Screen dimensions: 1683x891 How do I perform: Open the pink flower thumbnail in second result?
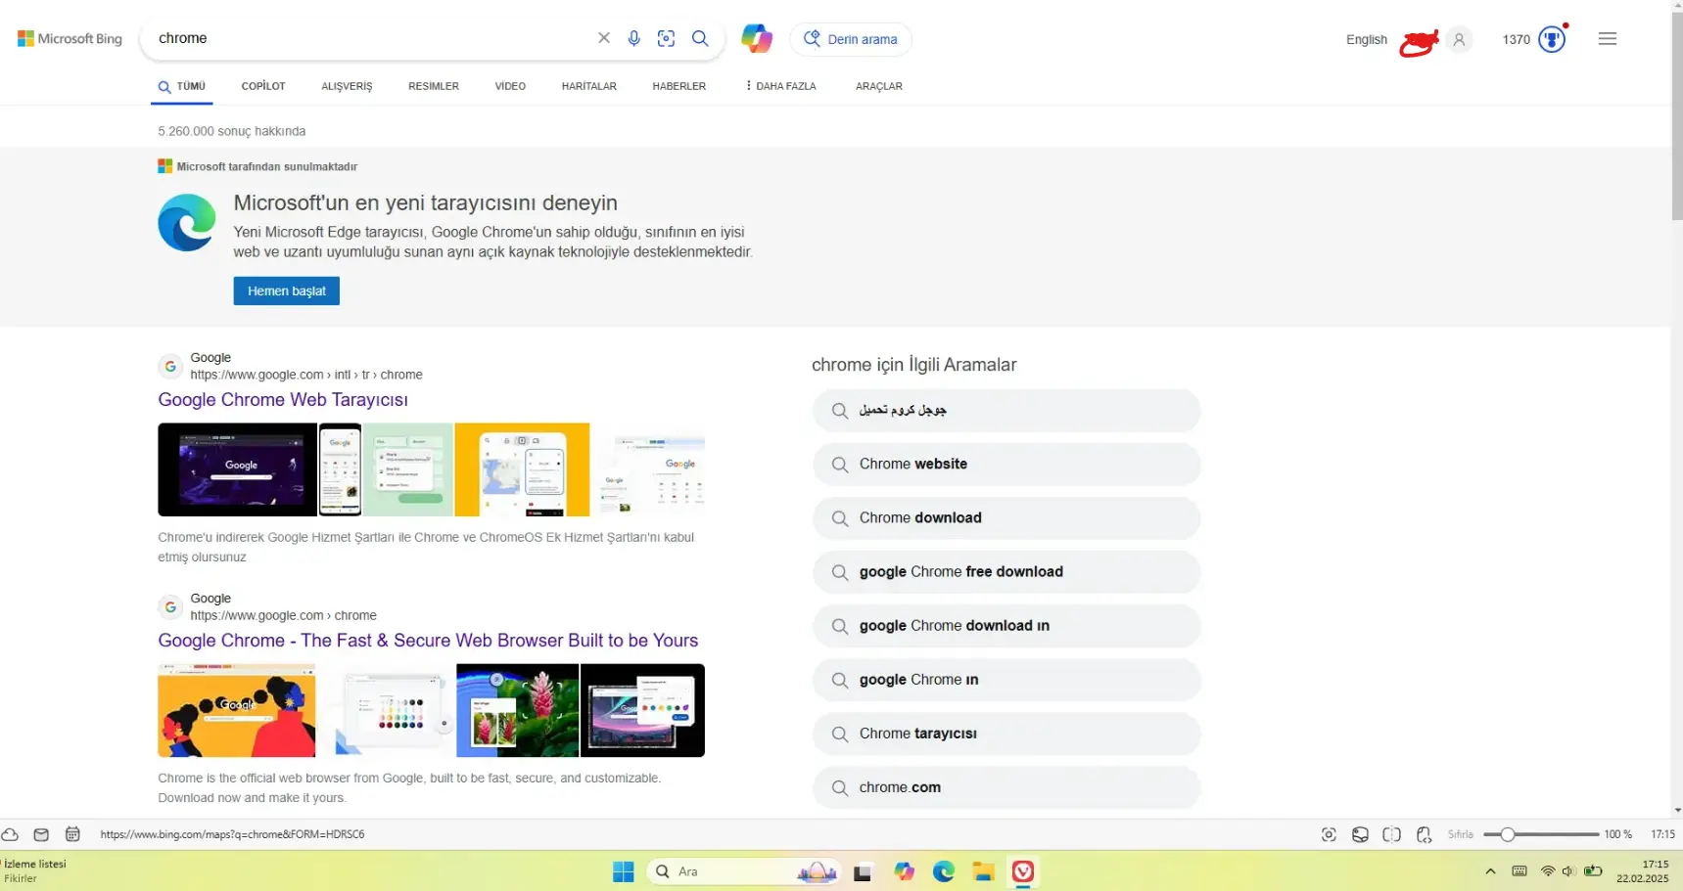tap(517, 710)
